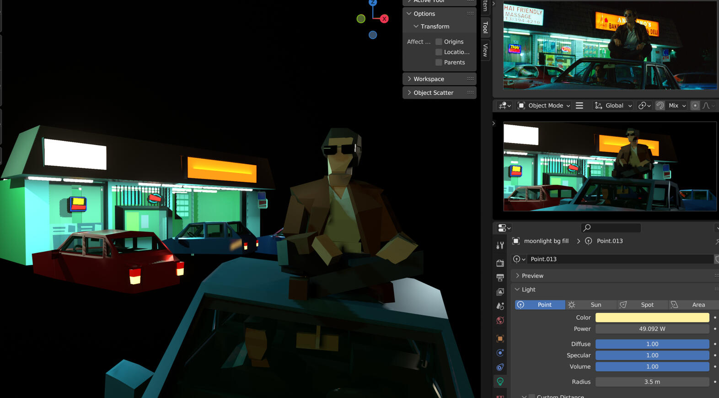Open the Render properties tab icon
The image size is (719, 398).
[x=500, y=263]
